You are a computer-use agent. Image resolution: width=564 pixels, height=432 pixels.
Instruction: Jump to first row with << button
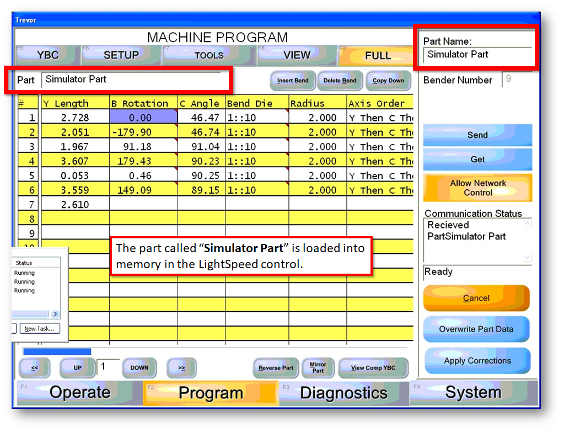tap(34, 368)
